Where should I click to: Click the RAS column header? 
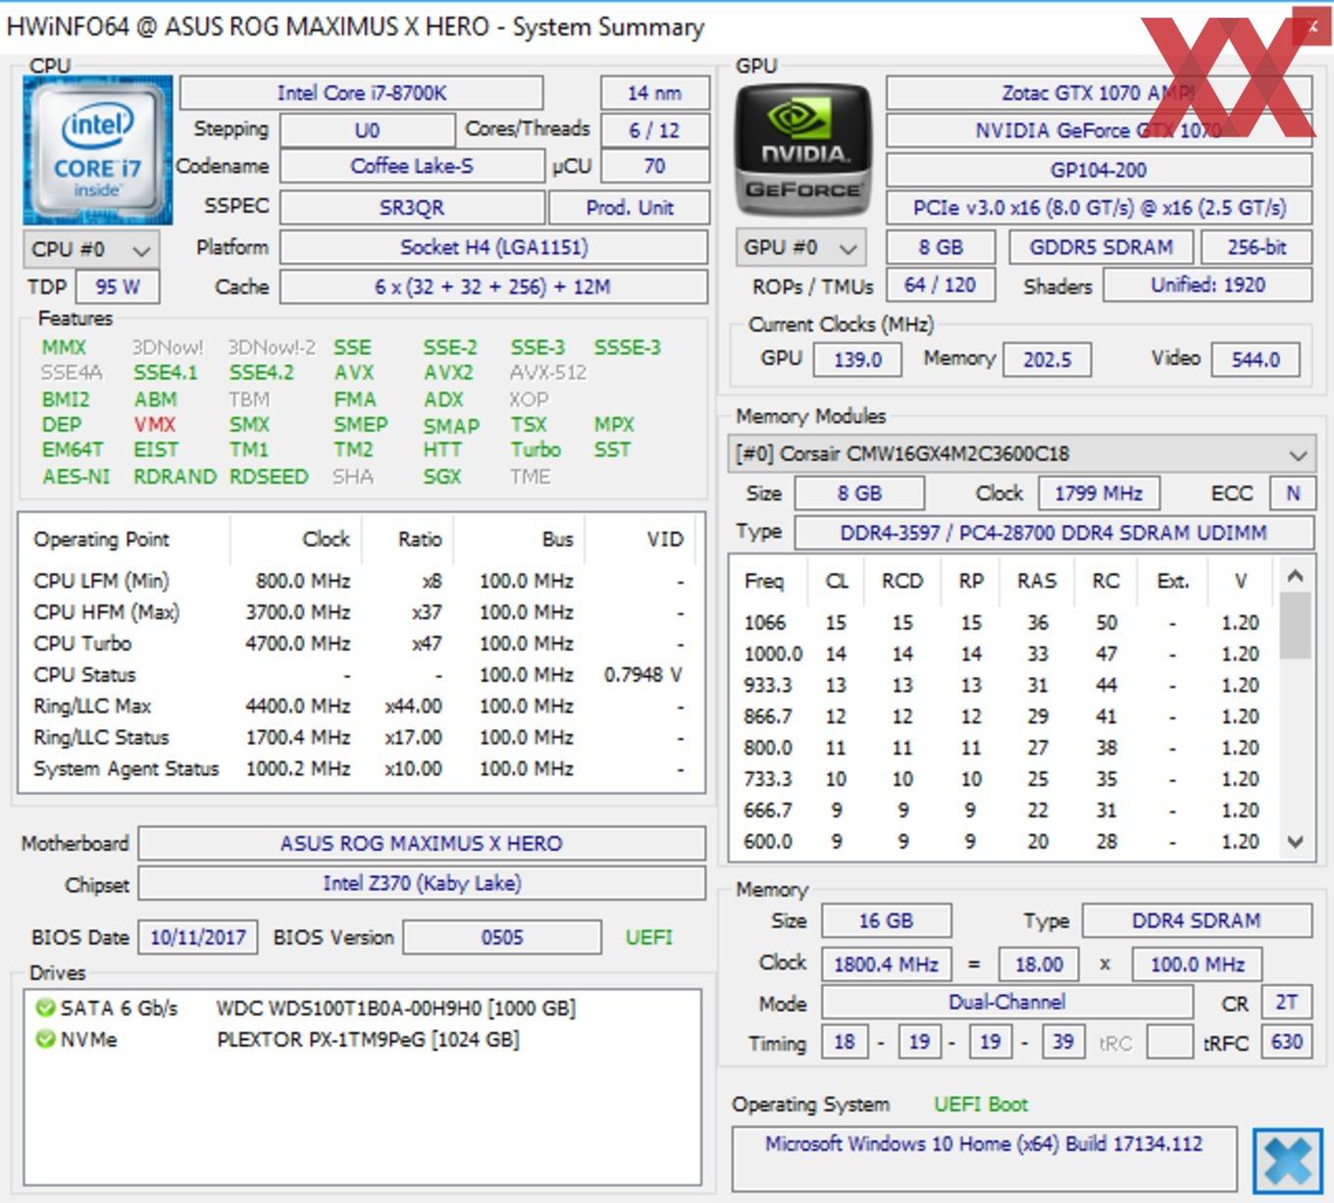coord(1037,581)
